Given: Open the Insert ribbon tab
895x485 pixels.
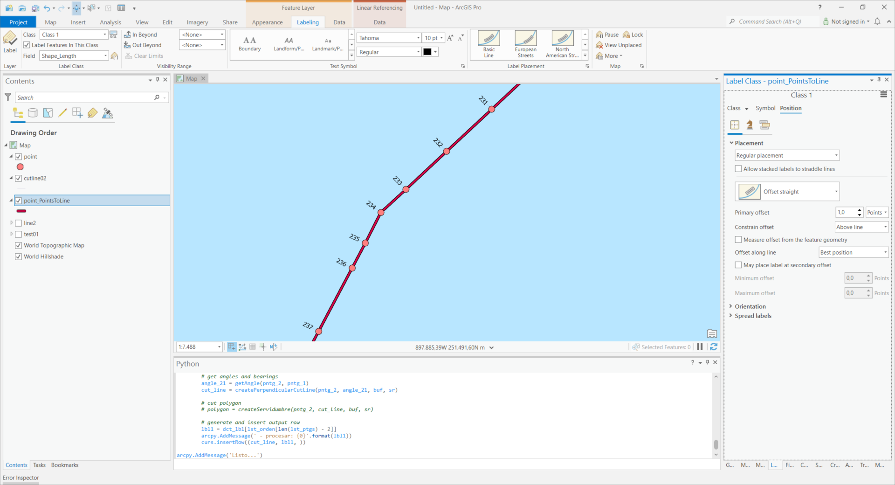Looking at the screenshot, I should (78, 22).
